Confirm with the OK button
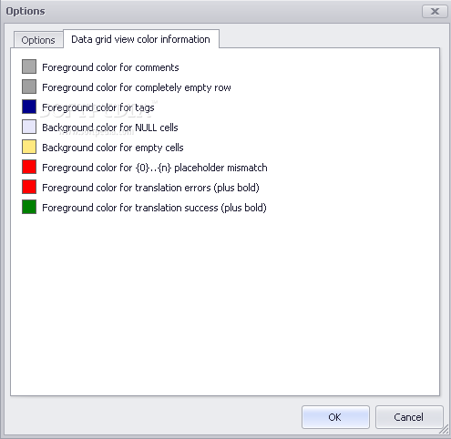This screenshot has width=451, height=439. coord(335,417)
